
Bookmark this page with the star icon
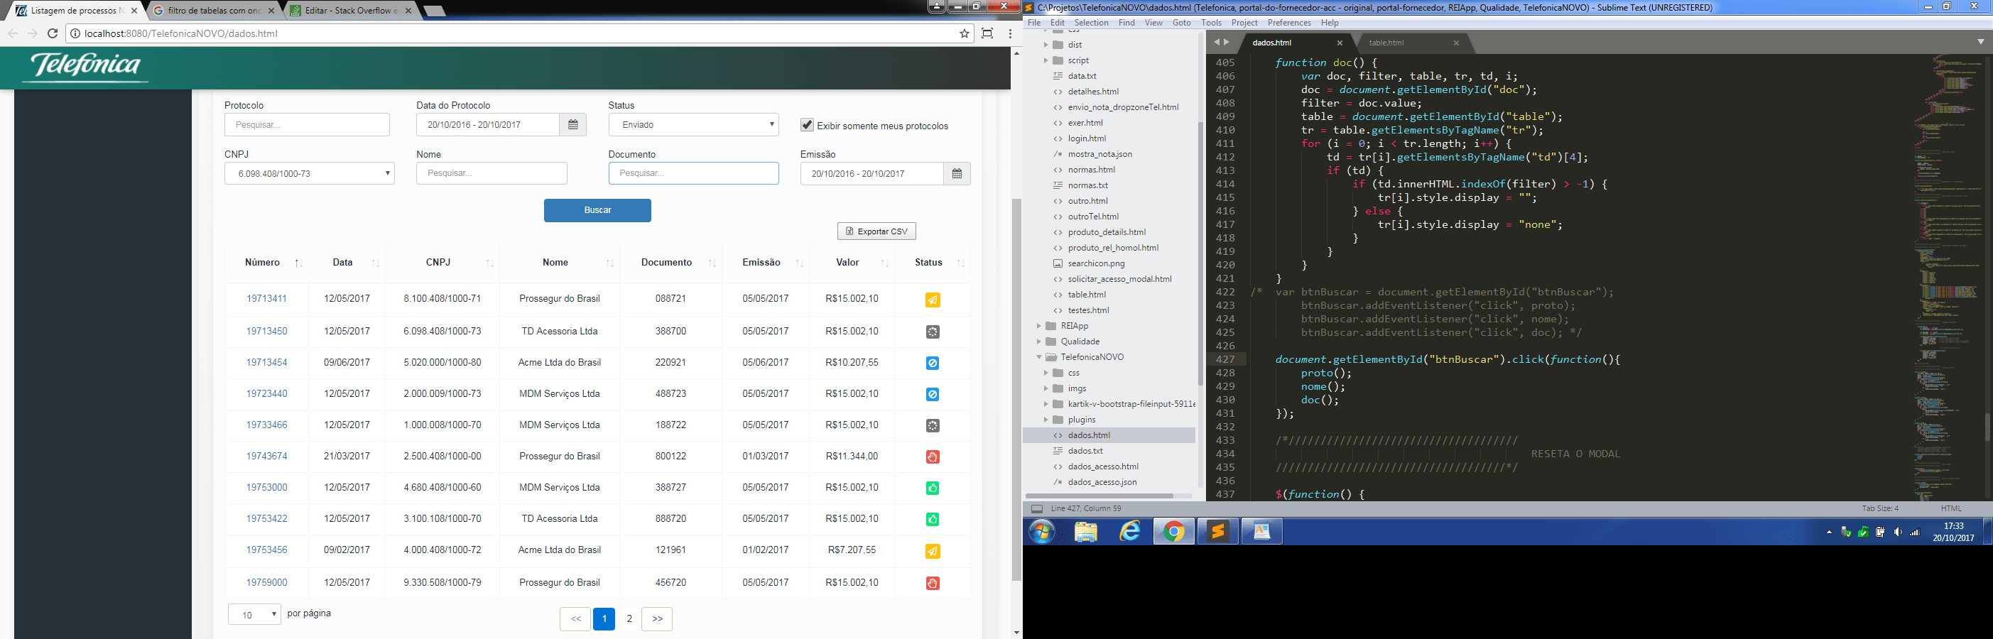tap(964, 33)
